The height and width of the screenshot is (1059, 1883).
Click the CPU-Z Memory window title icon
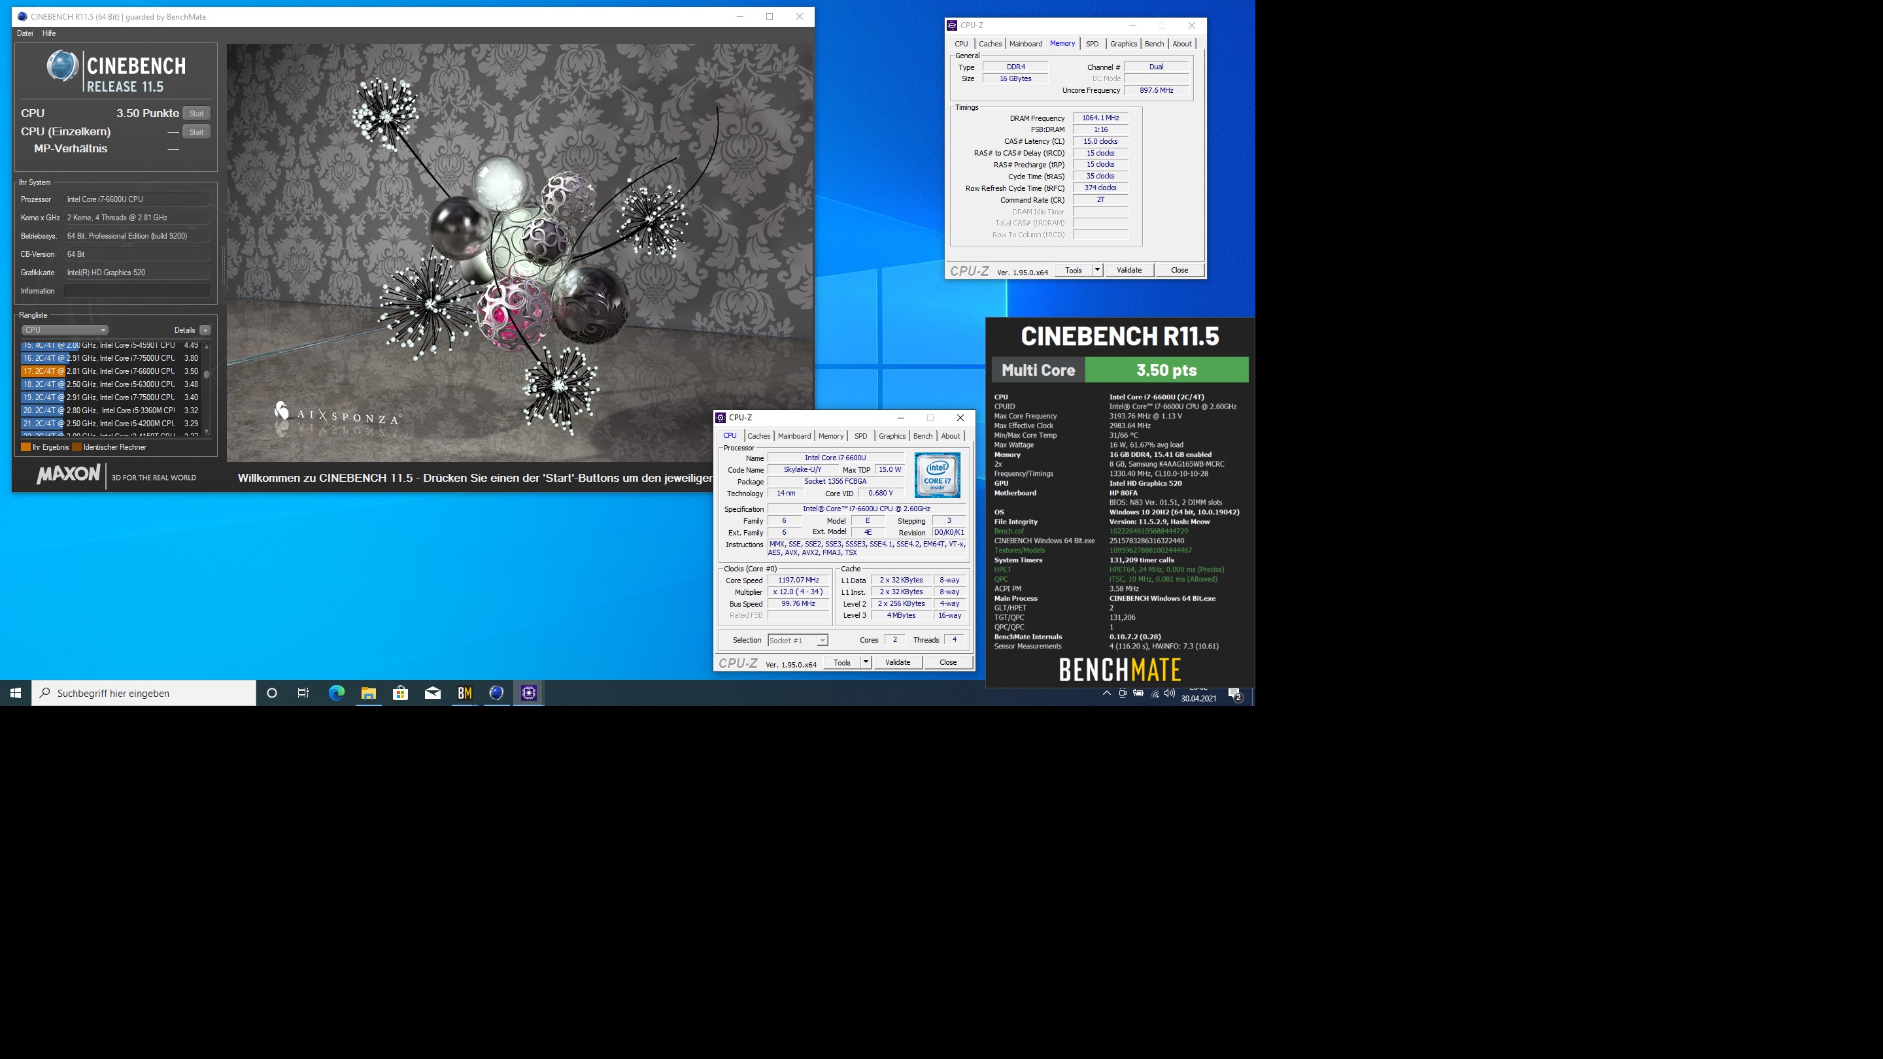pyautogui.click(x=953, y=25)
